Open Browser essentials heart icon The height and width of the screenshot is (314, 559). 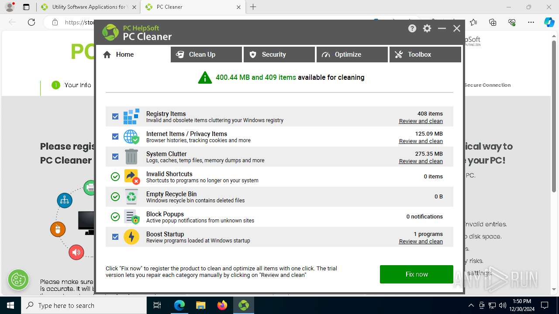click(512, 22)
